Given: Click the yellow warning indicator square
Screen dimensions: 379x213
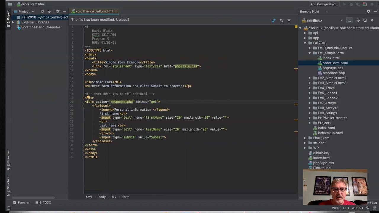Looking at the screenshot, I should point(296,27).
